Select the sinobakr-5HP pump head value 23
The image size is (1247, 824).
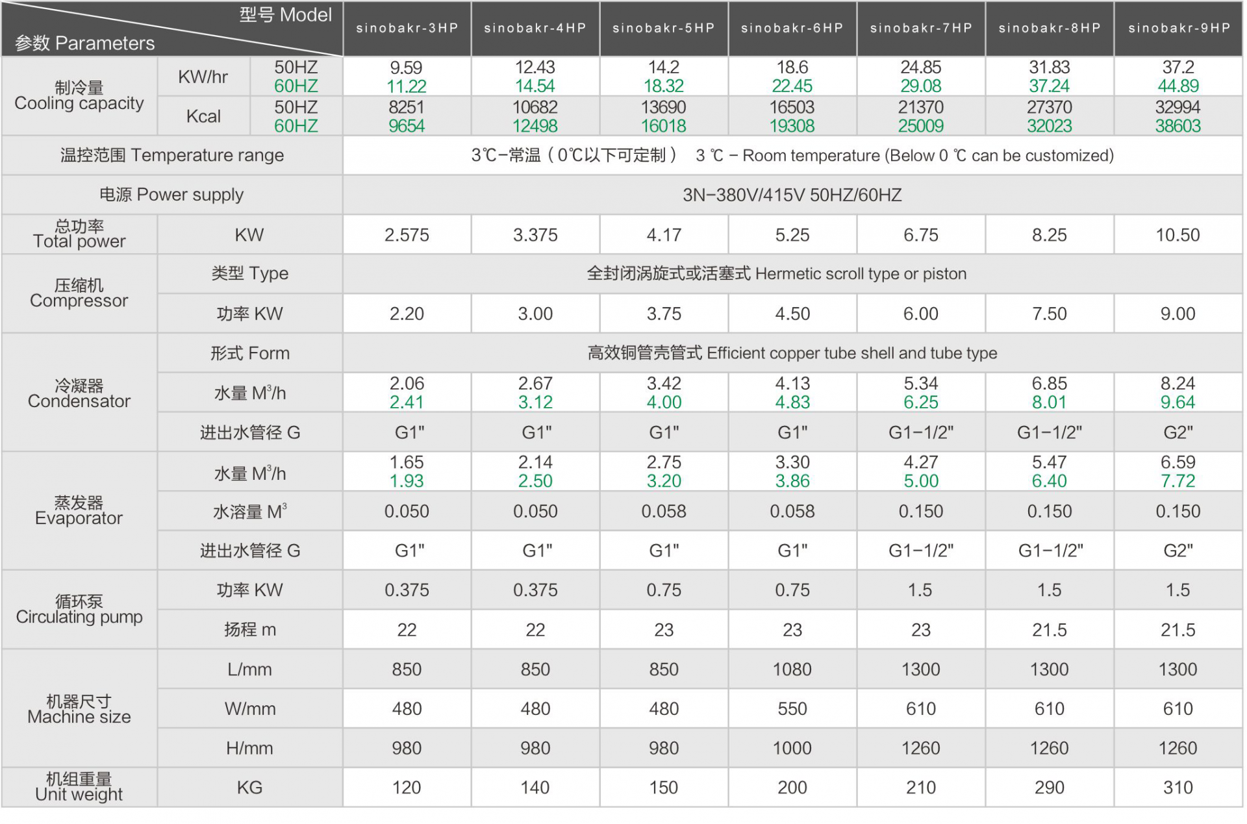(664, 630)
